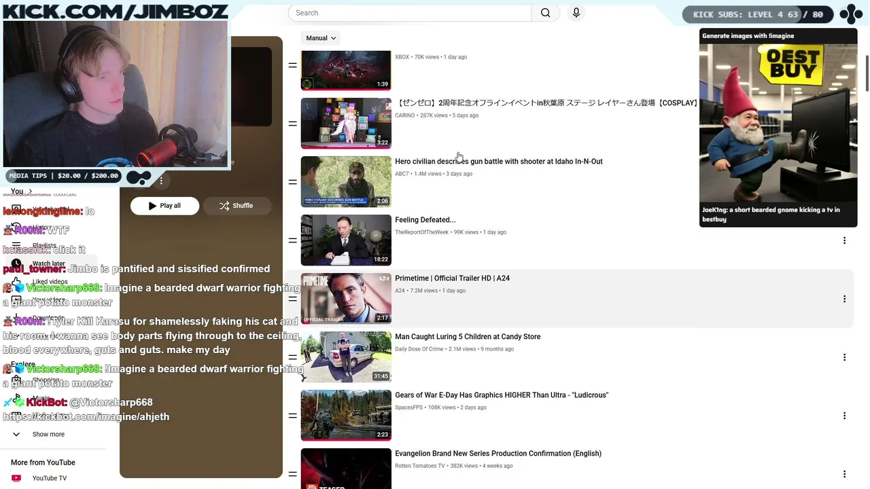Open Watch later in the sidebar
This screenshot has height=489, width=870.
click(x=48, y=264)
